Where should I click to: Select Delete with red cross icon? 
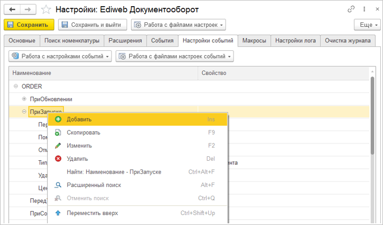tap(77, 159)
